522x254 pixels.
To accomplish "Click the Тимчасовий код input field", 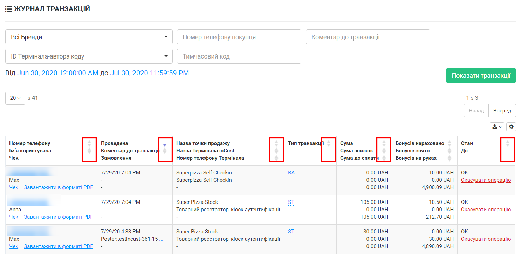I will tap(239, 56).
